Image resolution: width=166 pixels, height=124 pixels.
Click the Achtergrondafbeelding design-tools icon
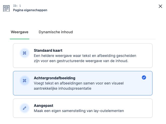coord(25,81)
